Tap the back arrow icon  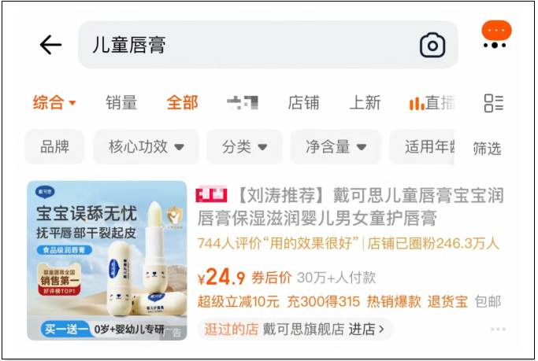pos(50,45)
